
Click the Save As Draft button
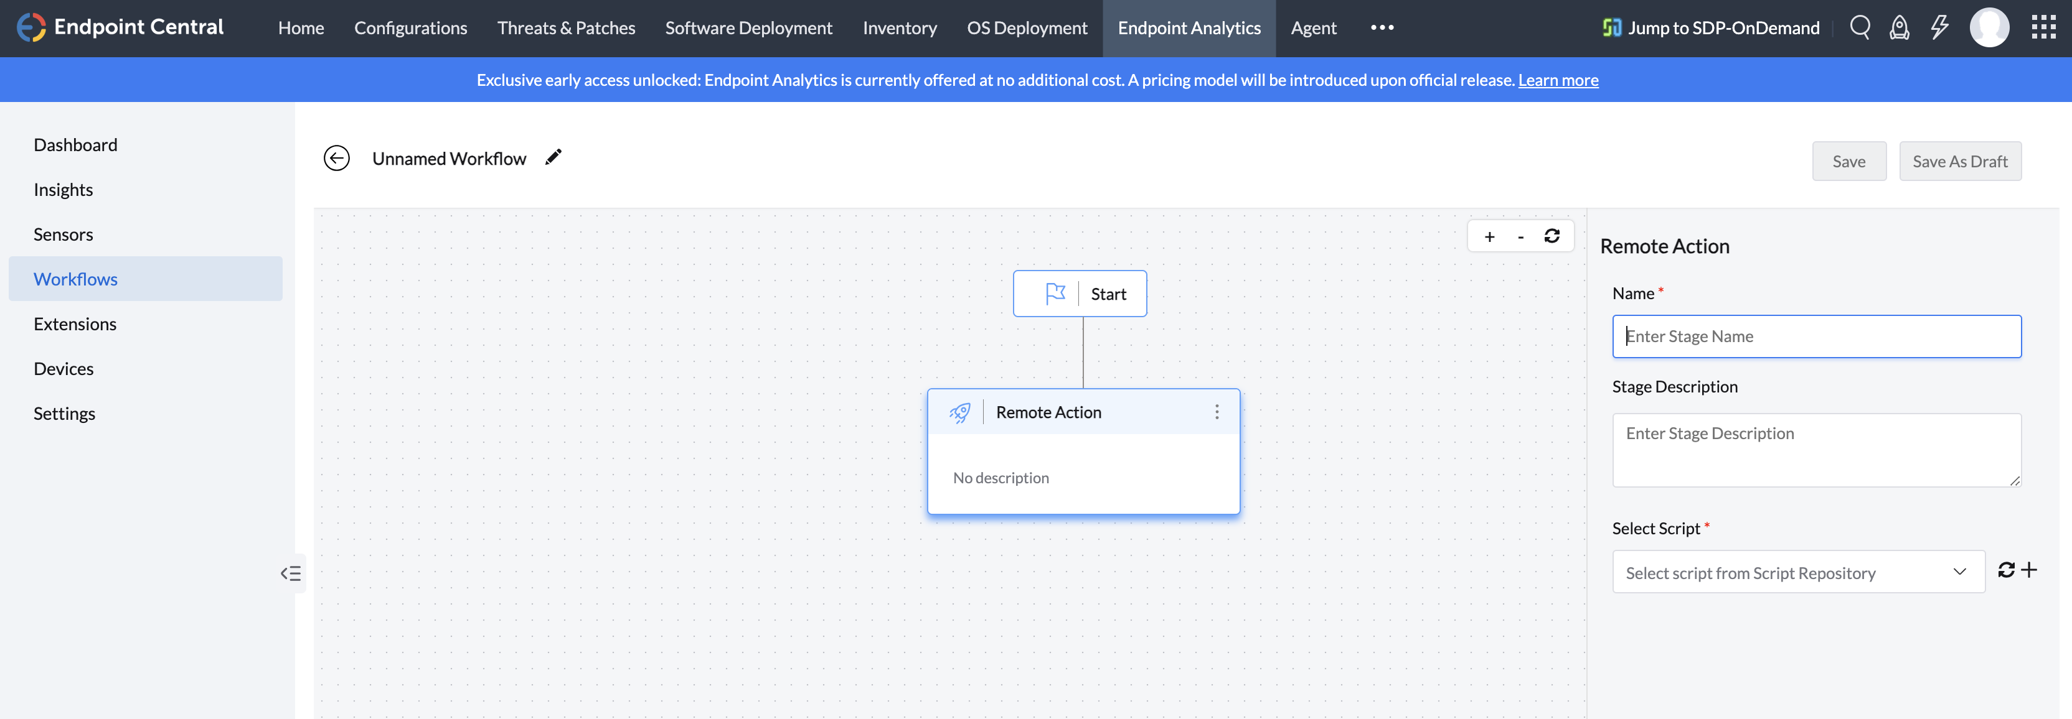[x=1959, y=162]
